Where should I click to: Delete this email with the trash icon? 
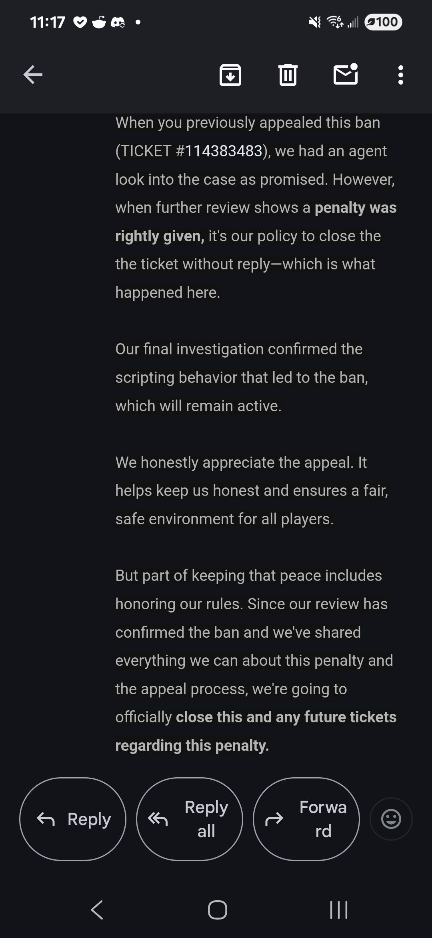pos(288,75)
